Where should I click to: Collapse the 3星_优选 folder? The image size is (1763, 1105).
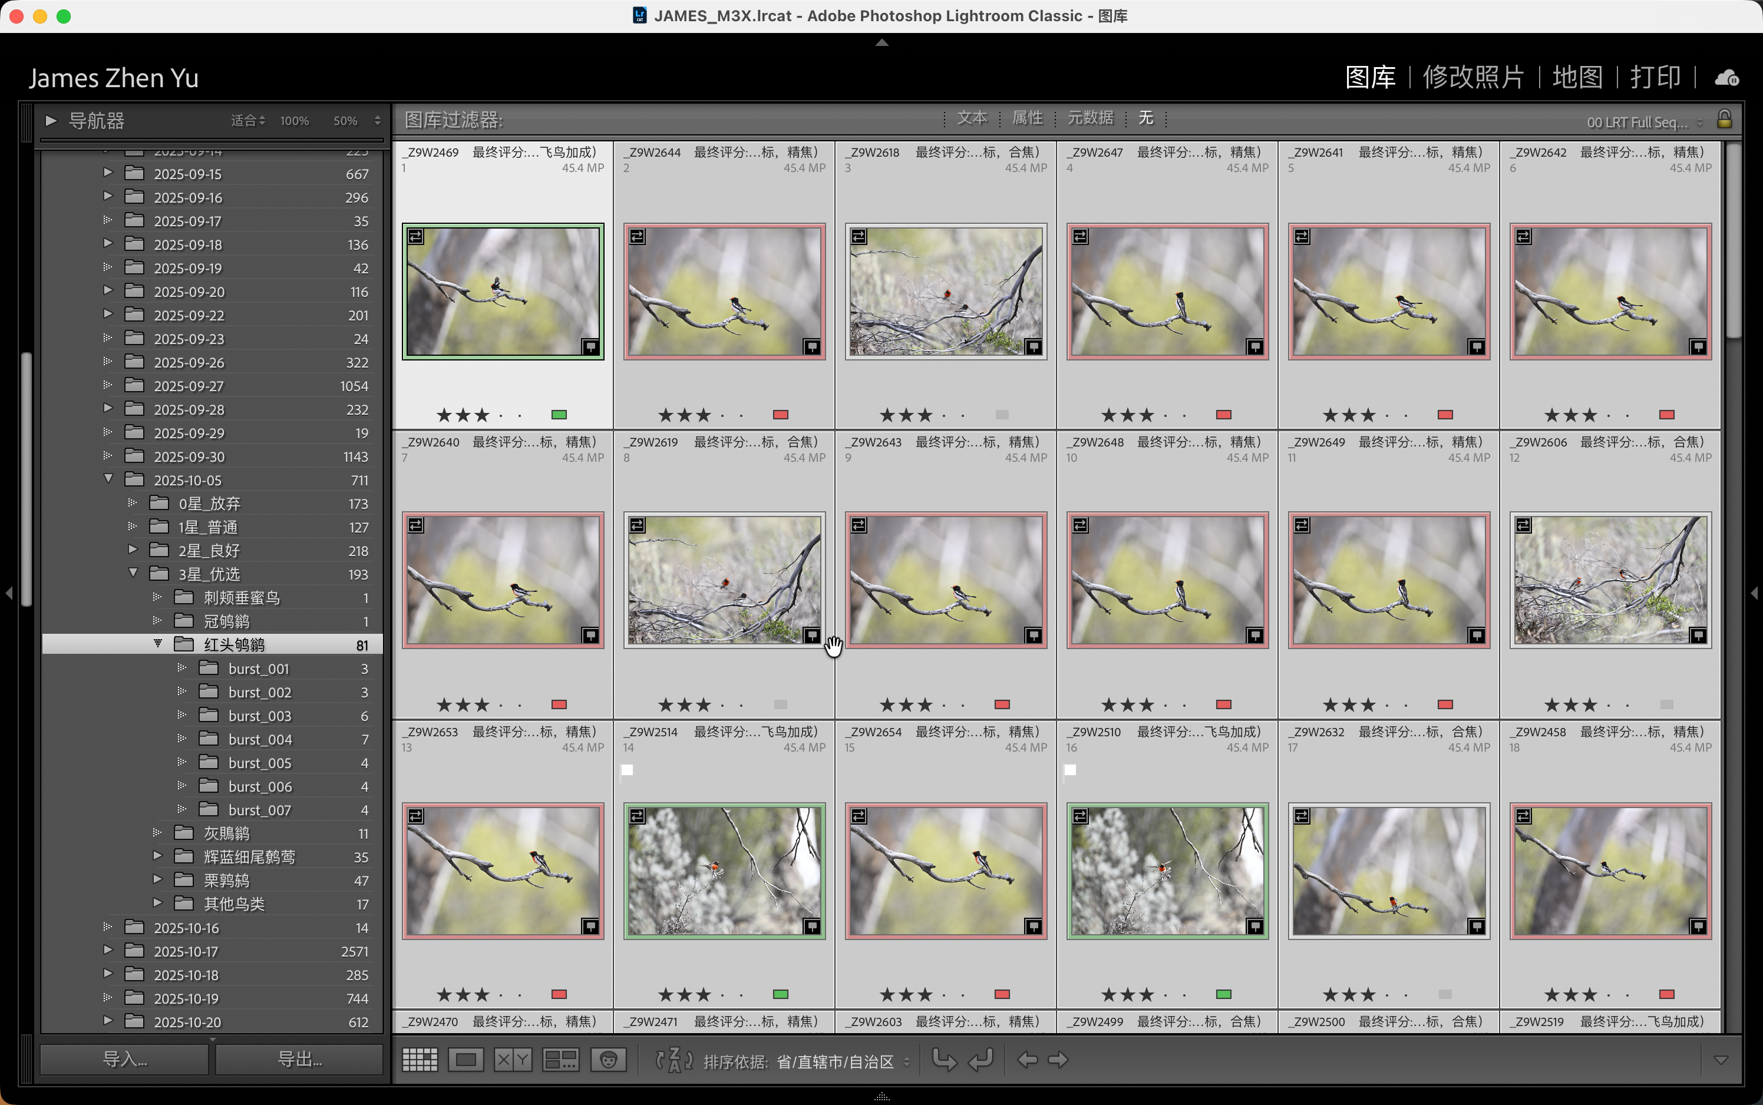[x=133, y=573]
